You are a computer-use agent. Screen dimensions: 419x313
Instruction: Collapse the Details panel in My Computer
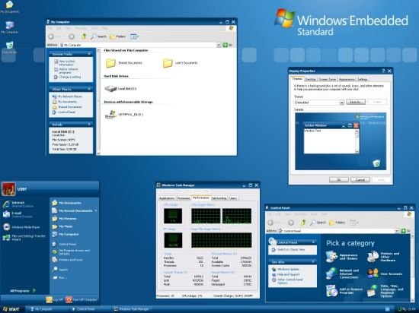[89, 125]
